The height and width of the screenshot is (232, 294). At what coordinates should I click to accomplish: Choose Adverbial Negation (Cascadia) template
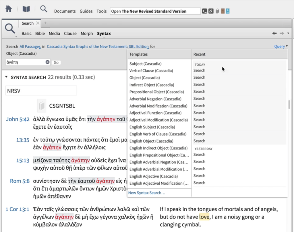point(155,99)
